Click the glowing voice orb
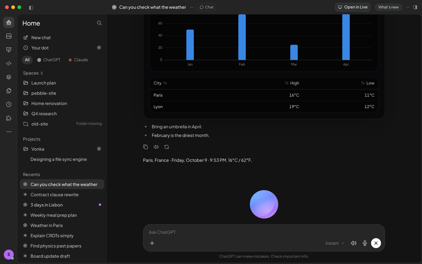The image size is (422, 264). pyautogui.click(x=264, y=204)
